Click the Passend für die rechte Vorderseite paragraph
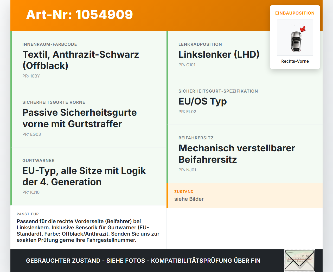The width and height of the screenshot is (333, 272). click(88, 231)
